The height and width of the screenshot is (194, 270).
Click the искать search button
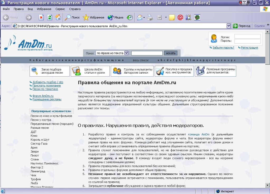point(171,53)
